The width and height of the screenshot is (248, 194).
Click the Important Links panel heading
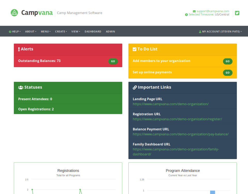pos(154,87)
